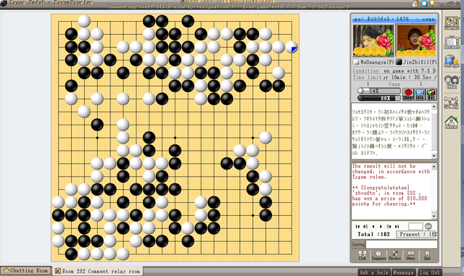Click WuGuangya player name label
464x276 pixels.
pos(373,62)
